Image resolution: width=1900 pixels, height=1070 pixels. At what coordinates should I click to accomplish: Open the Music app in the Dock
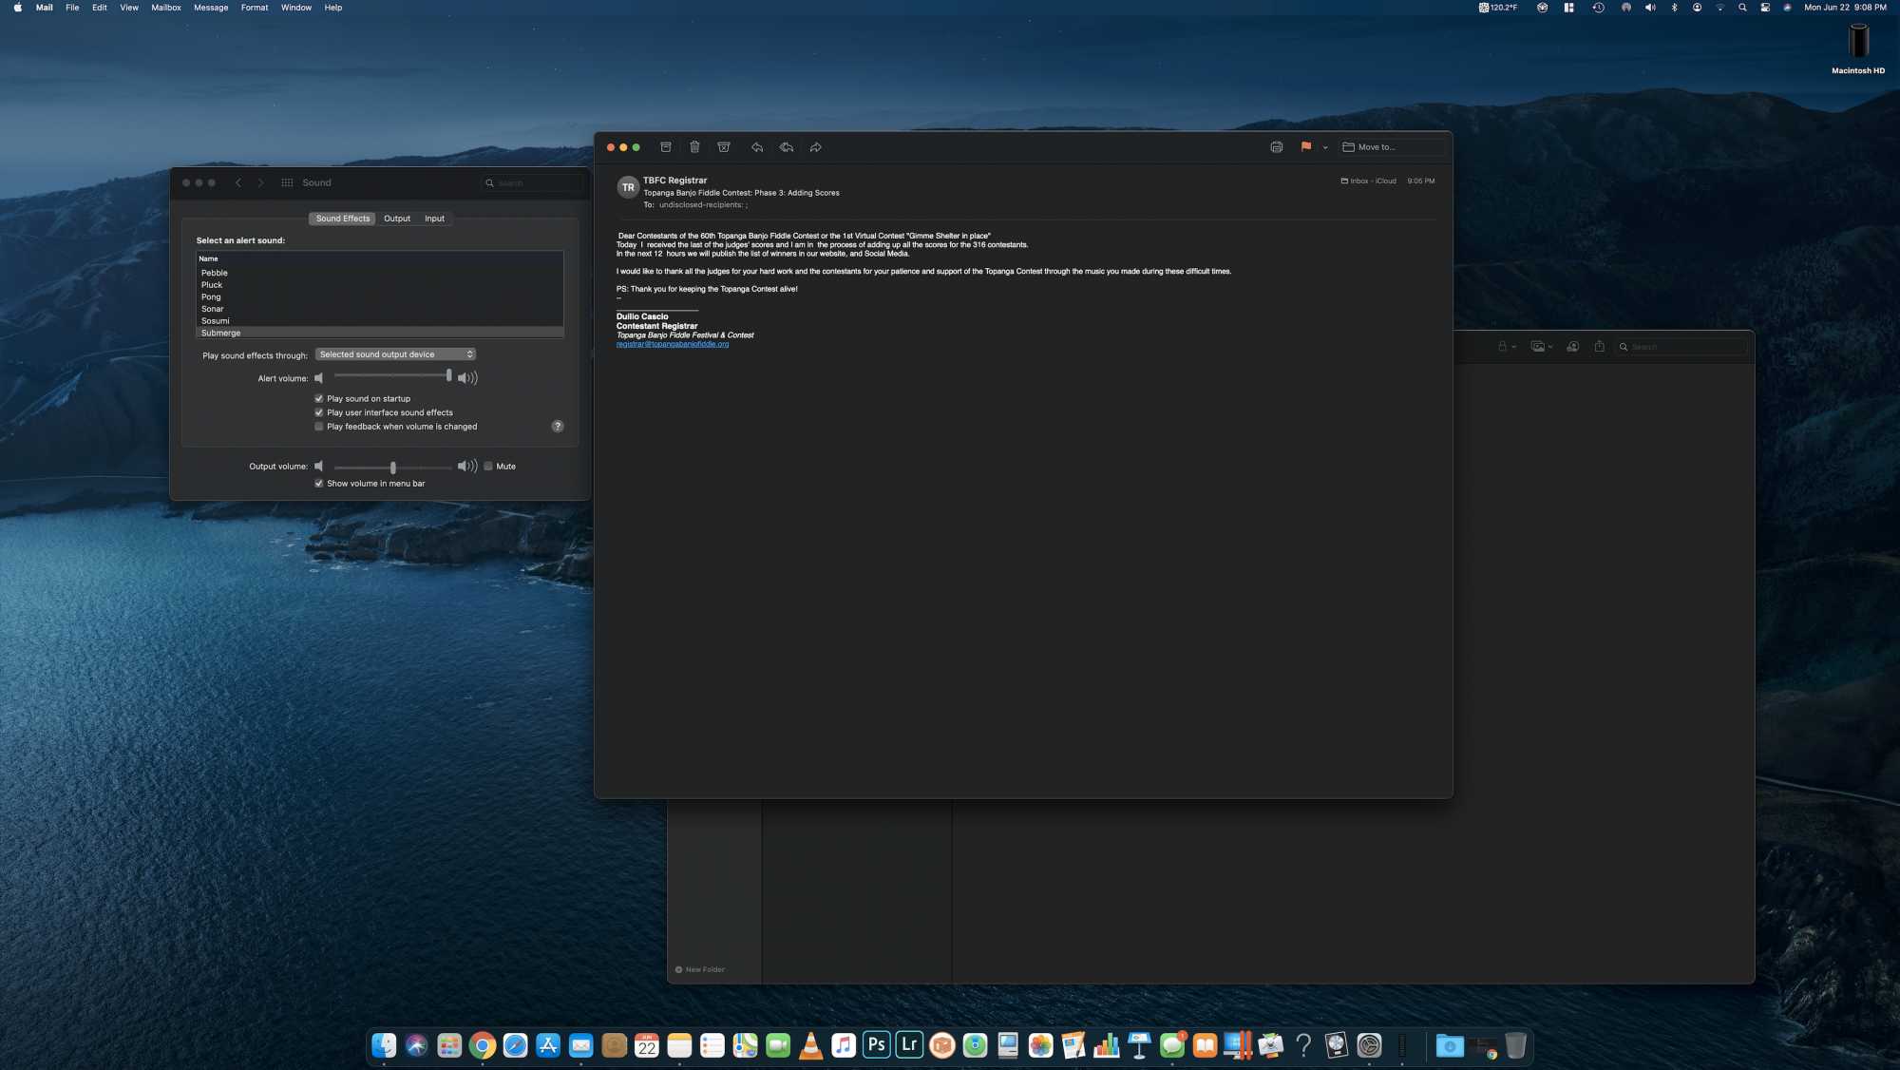(x=844, y=1045)
